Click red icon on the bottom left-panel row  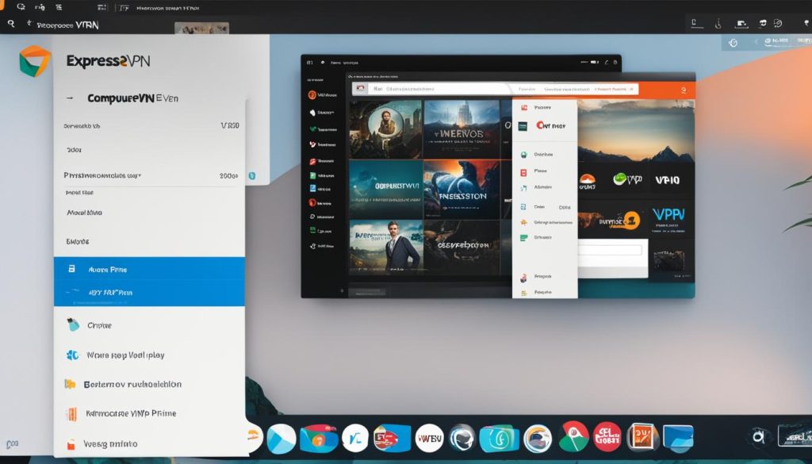[71, 444]
